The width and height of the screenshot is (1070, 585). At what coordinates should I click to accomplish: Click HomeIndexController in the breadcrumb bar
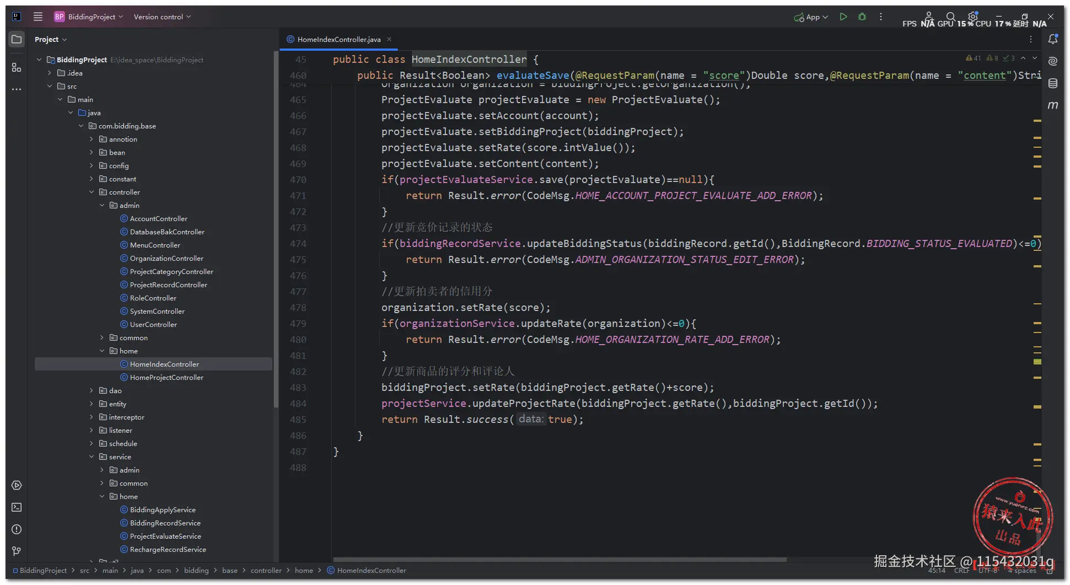tap(372, 571)
